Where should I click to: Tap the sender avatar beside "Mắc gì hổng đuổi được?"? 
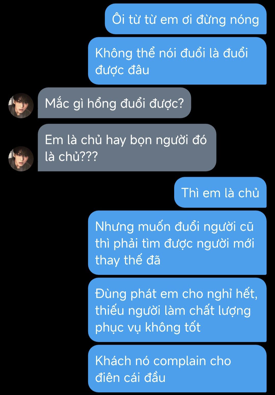21,106
